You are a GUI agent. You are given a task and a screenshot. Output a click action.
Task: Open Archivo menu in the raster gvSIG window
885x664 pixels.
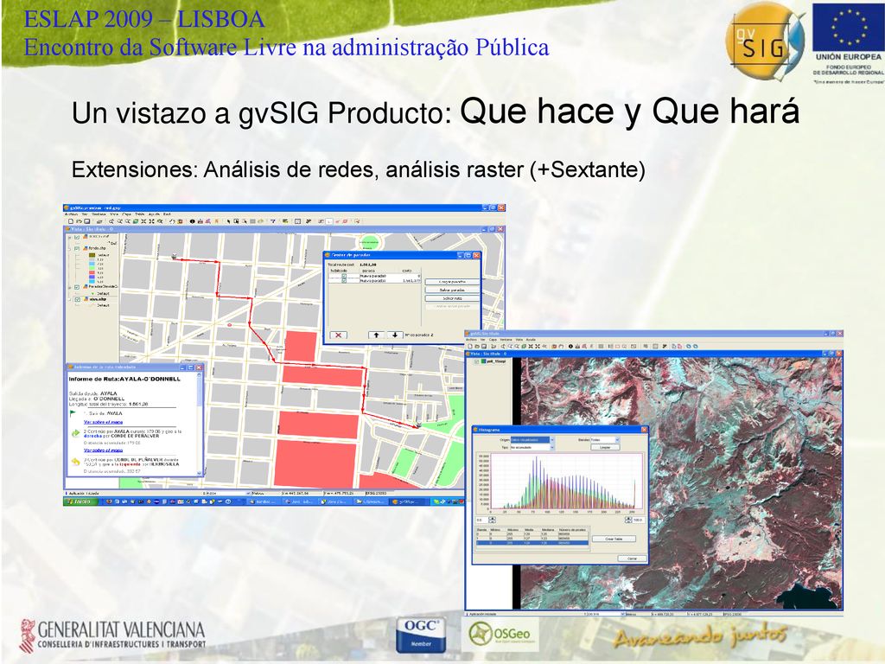click(x=471, y=339)
